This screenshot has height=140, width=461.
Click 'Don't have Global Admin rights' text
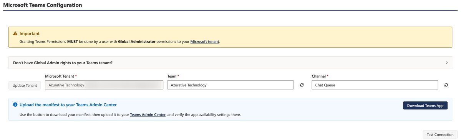[63, 63]
